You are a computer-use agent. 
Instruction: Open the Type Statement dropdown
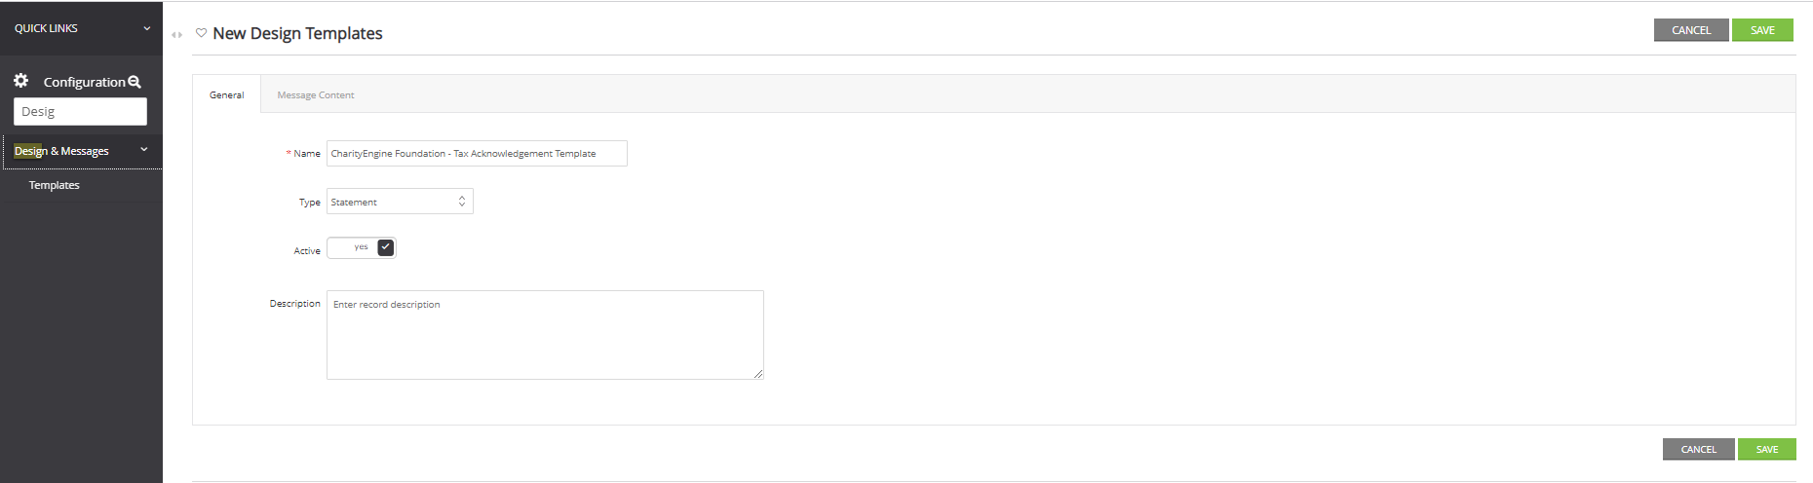400,202
